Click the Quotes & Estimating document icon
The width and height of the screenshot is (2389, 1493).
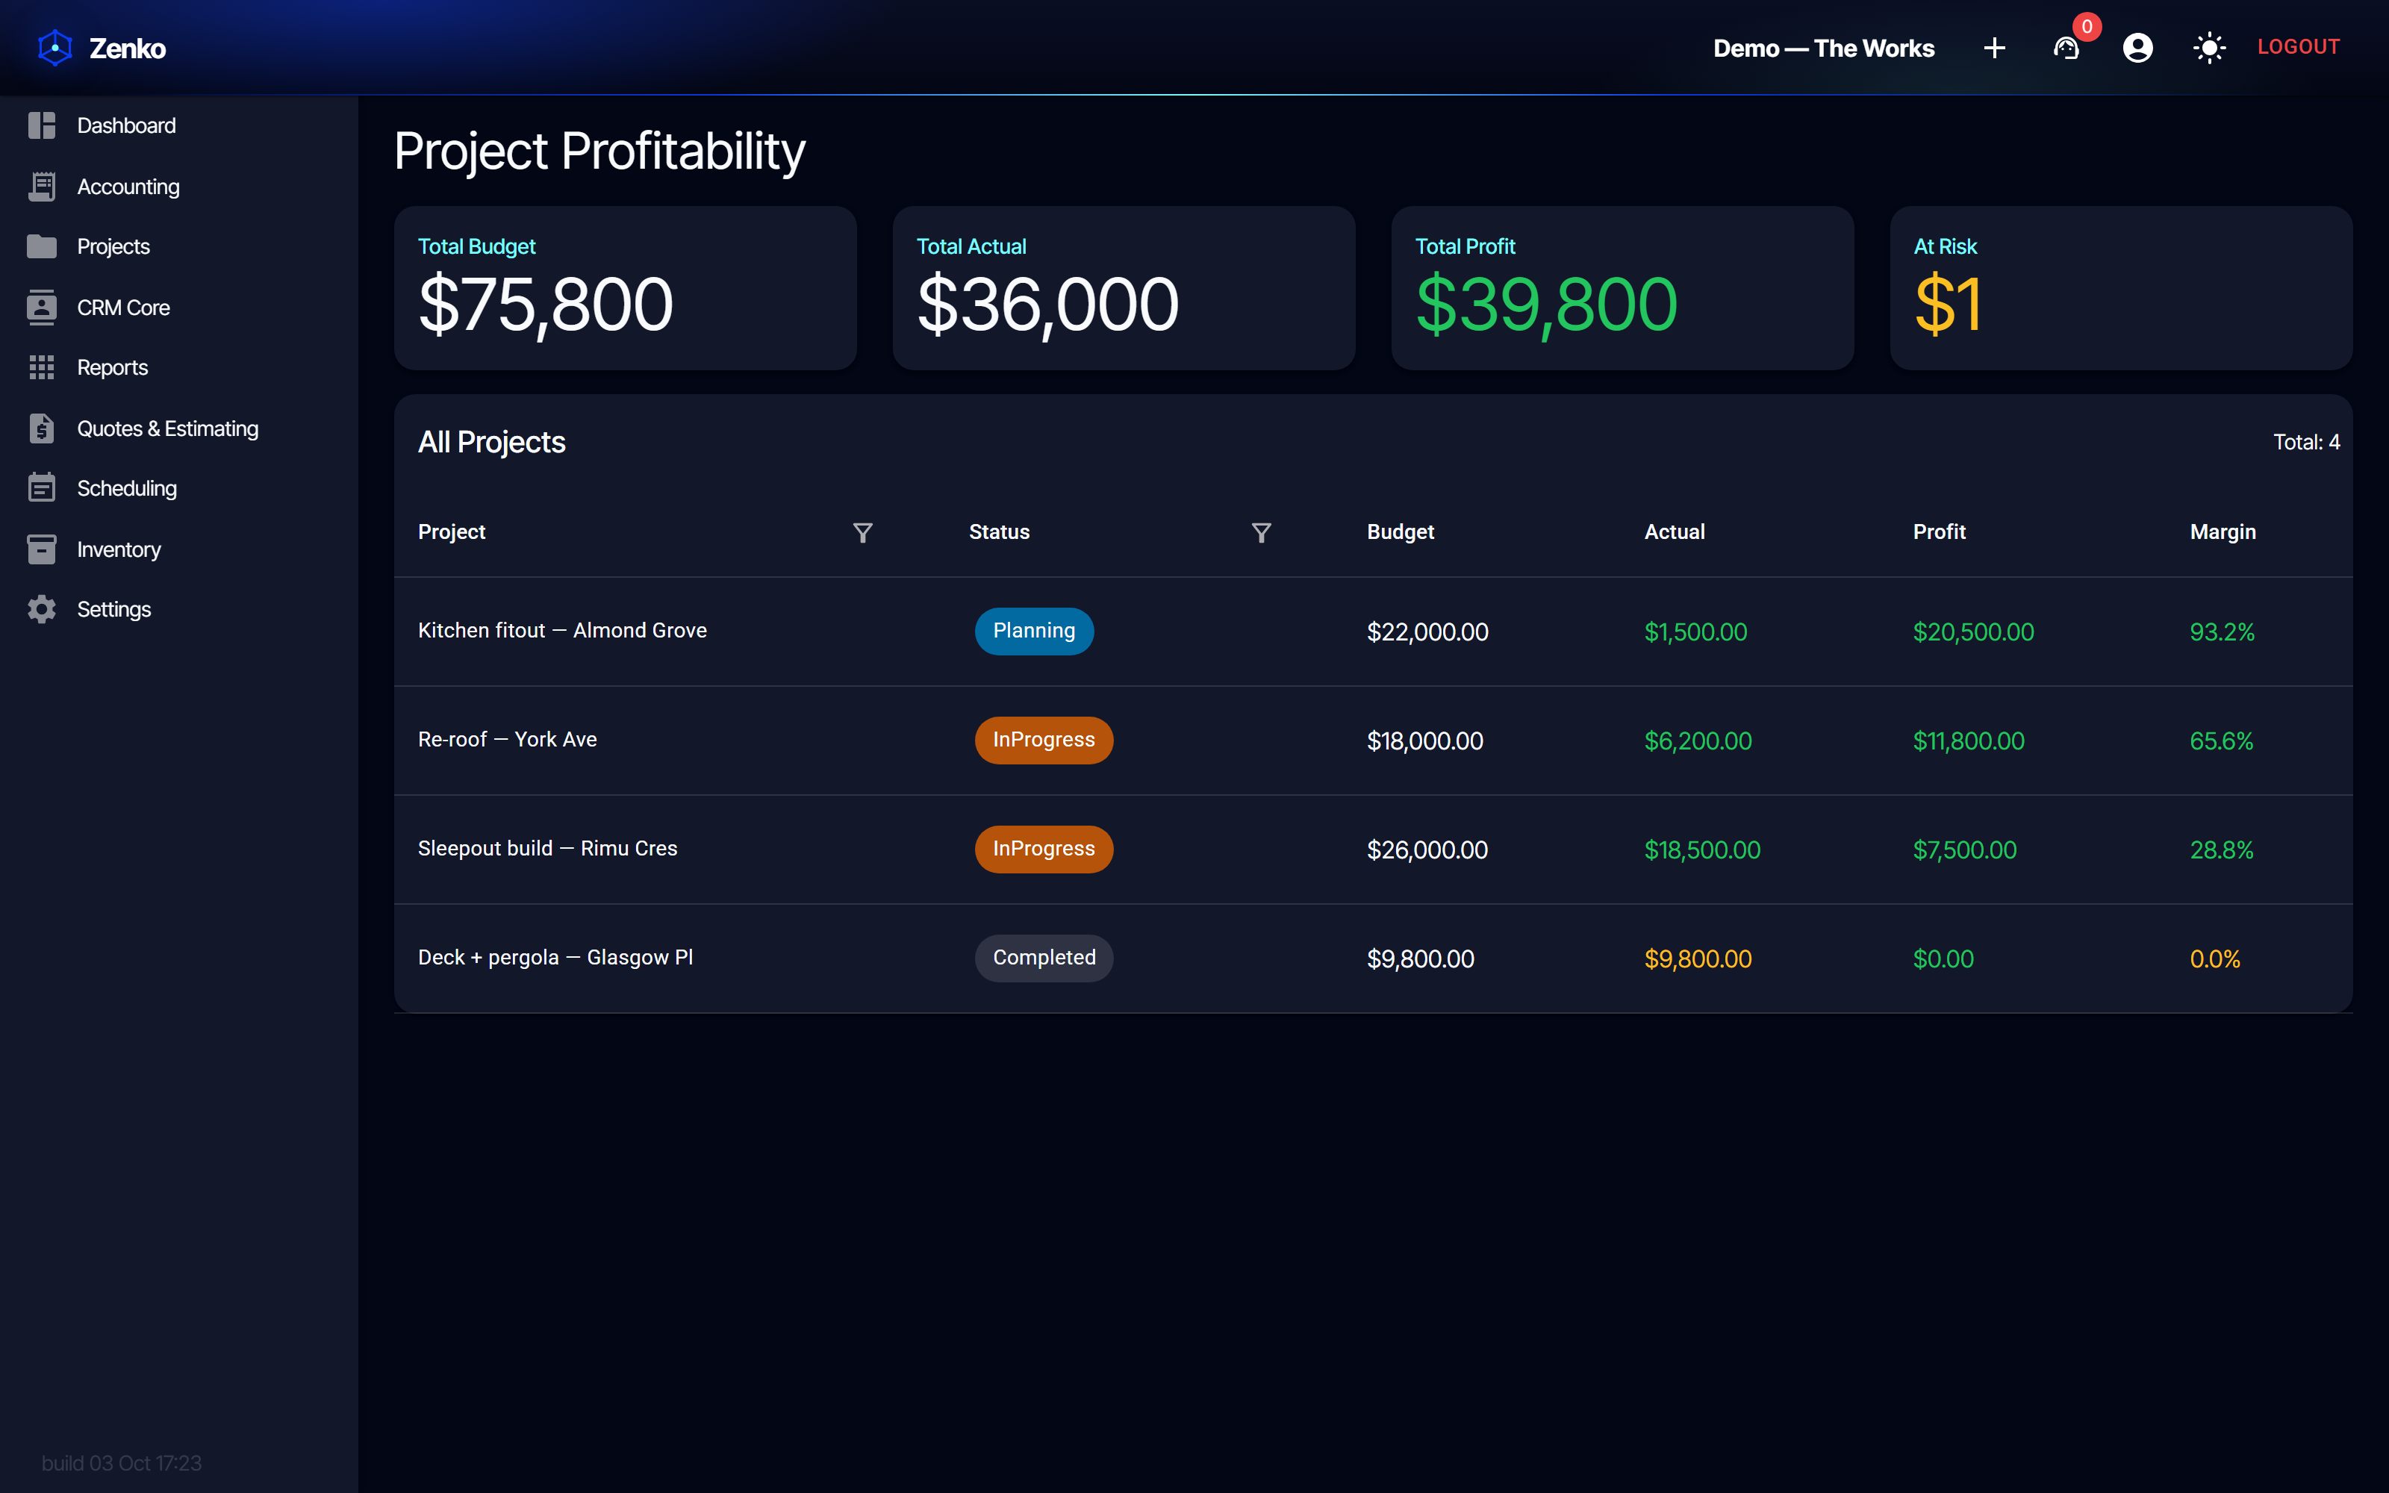[x=42, y=428]
